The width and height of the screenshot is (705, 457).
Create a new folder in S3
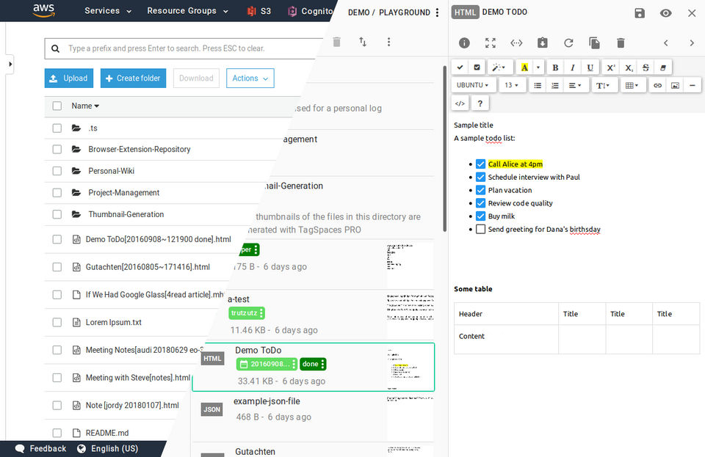point(133,78)
